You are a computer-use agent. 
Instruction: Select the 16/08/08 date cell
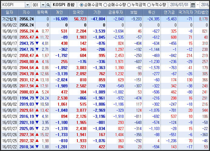point(9,80)
